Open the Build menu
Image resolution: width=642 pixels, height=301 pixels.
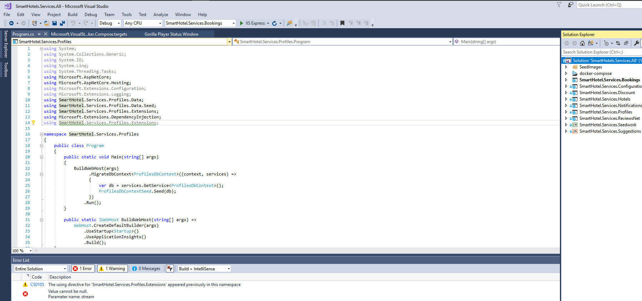(x=72, y=15)
